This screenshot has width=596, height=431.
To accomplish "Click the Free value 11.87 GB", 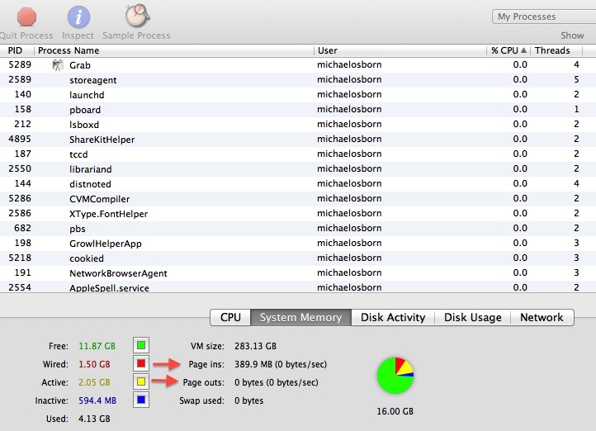I will pos(97,346).
